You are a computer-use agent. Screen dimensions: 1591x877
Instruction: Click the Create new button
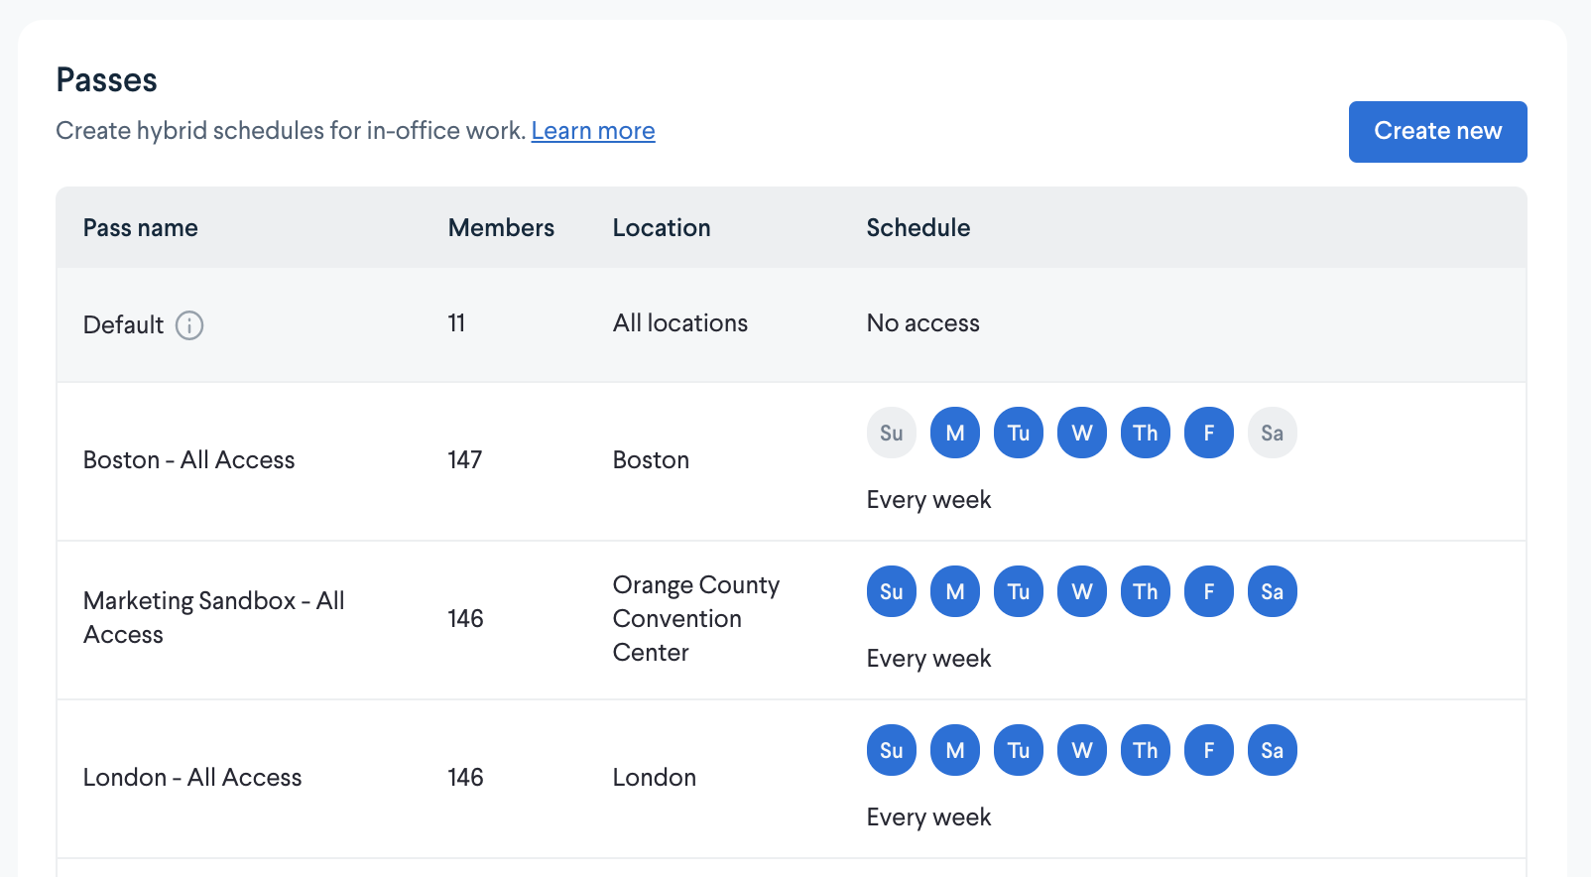[1437, 132]
